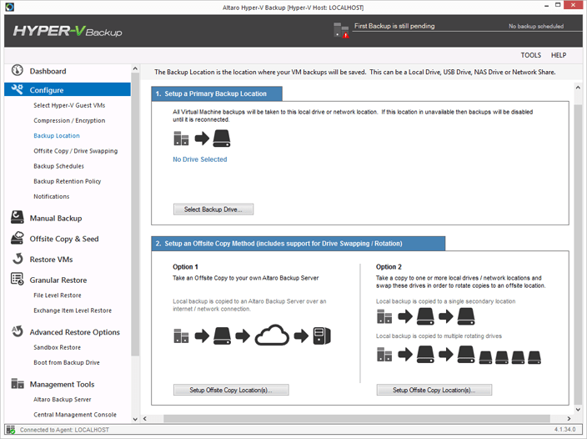Image resolution: width=587 pixels, height=439 pixels.
Task: Click the pending backup status icon
Action: [341, 30]
